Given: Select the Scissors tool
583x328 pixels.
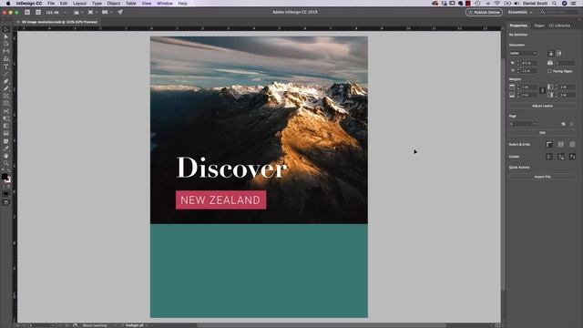Looking at the screenshot, I should 6,111.
